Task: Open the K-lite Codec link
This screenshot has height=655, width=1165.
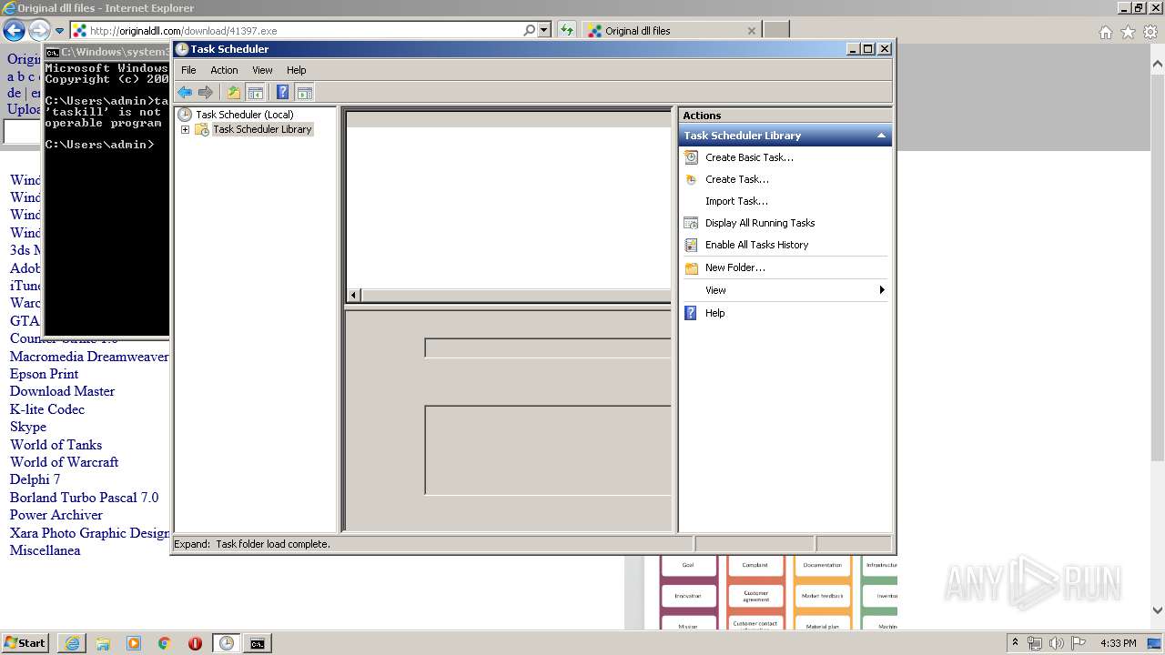Action: (47, 409)
